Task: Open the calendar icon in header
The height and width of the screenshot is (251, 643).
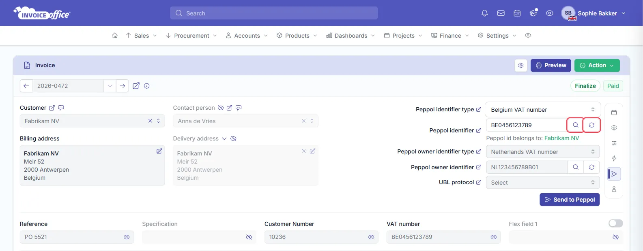Action: 517,13
